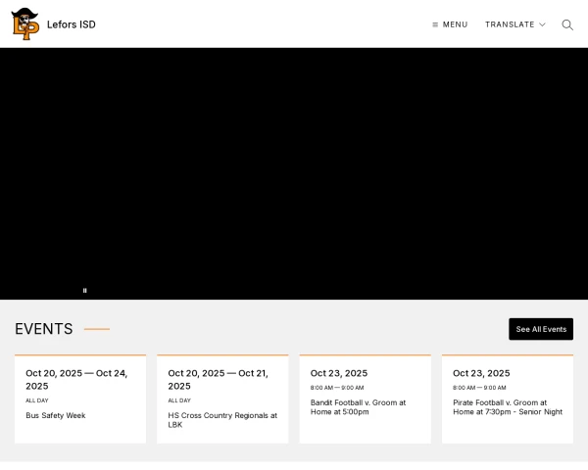Click the Oct 20 — Oct 24 date heading
Viewport: 588px width, 470px height.
[x=76, y=379]
